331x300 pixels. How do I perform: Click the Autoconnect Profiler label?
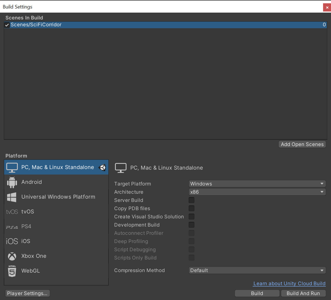[139, 233]
